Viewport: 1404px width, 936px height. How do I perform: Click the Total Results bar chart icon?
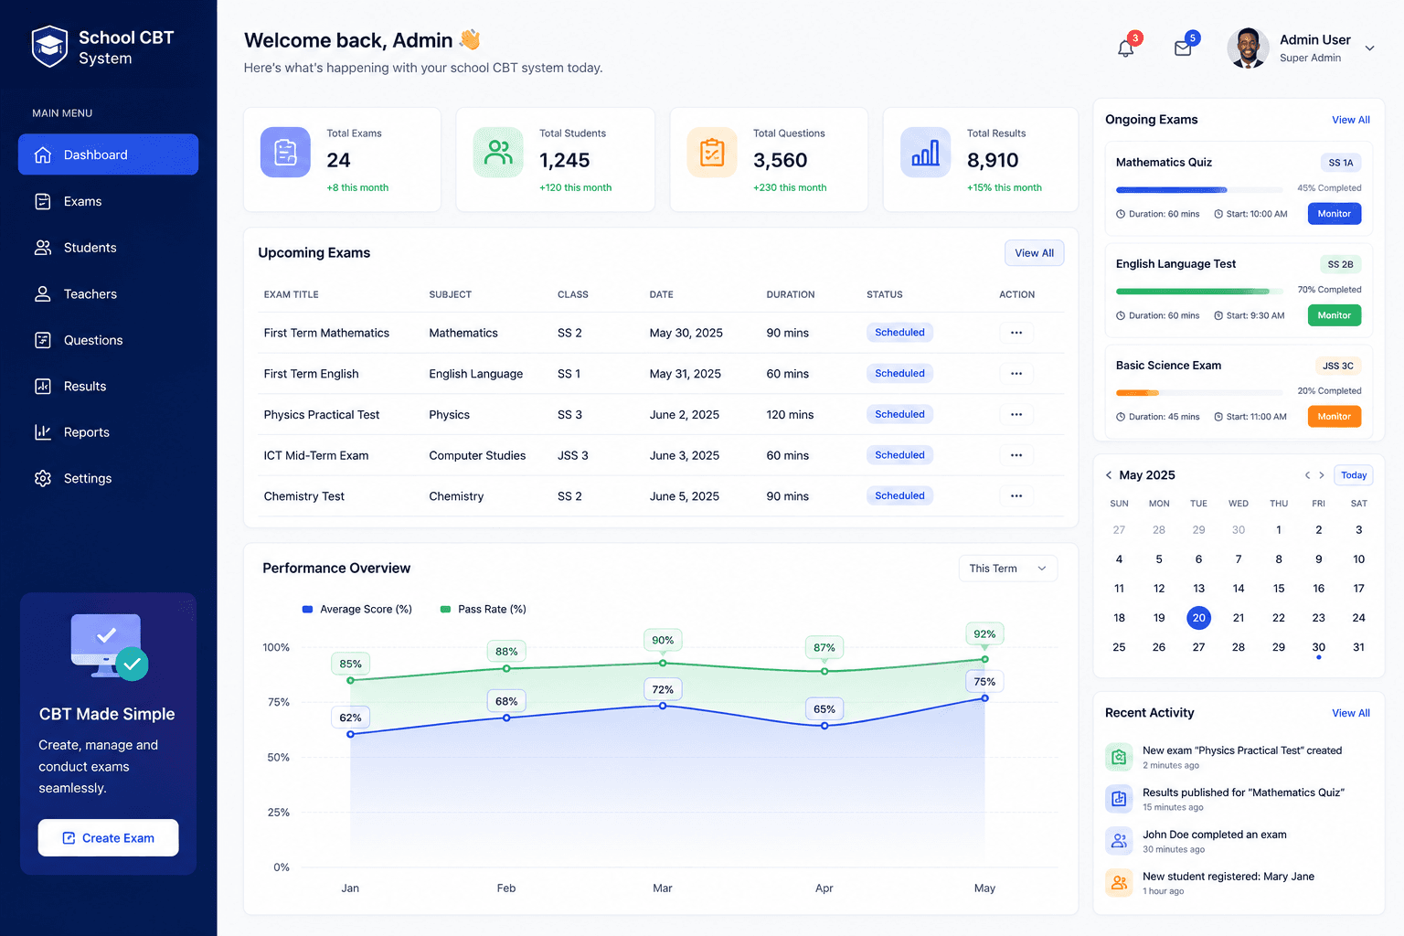926,153
